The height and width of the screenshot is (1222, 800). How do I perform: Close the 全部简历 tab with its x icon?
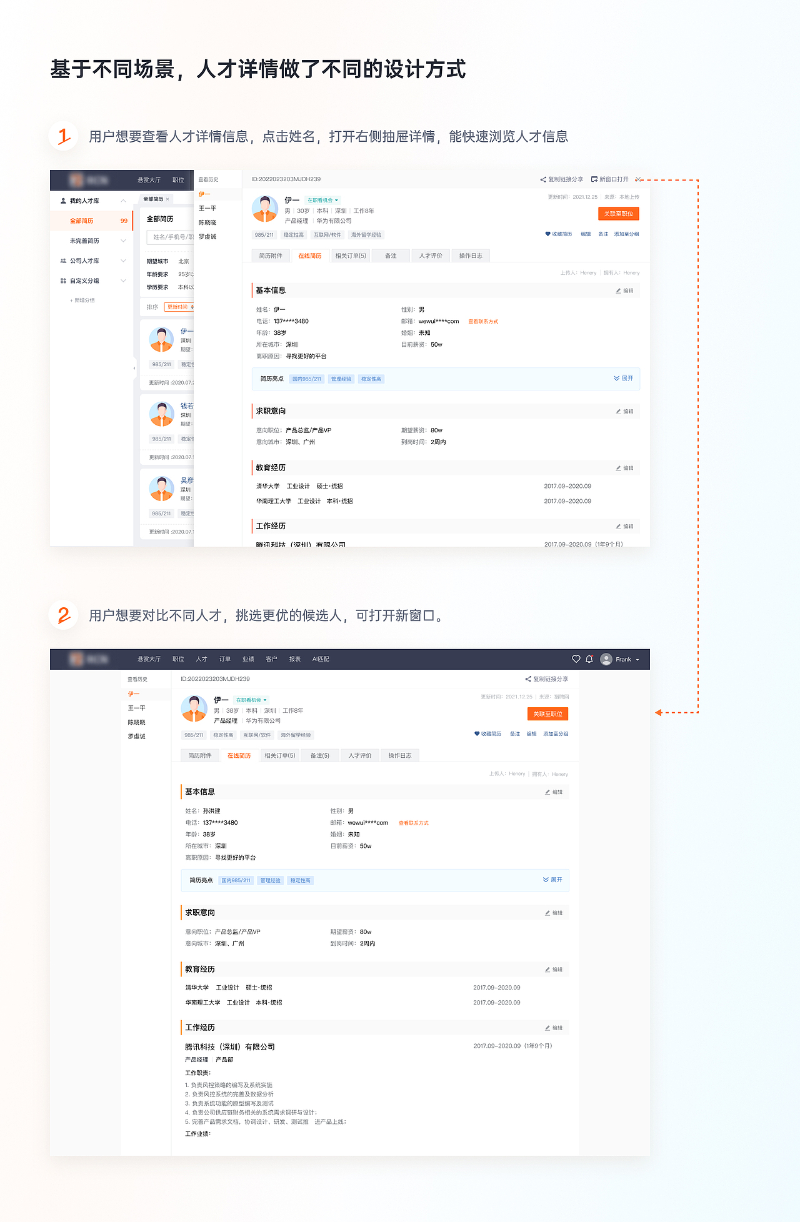167,199
